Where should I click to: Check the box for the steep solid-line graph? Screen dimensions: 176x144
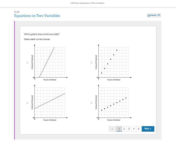click(27, 63)
